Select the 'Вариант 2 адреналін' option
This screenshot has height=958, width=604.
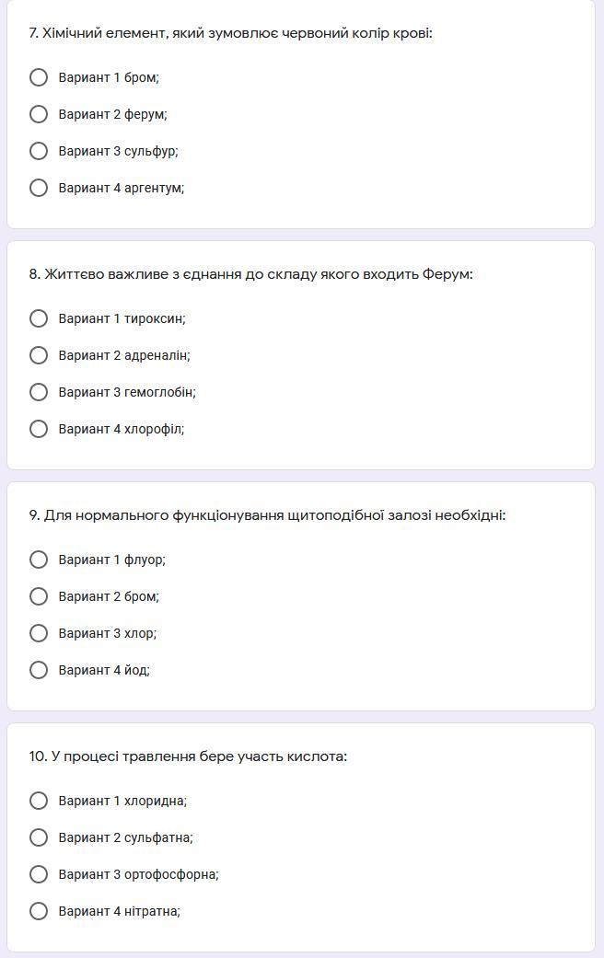39,355
